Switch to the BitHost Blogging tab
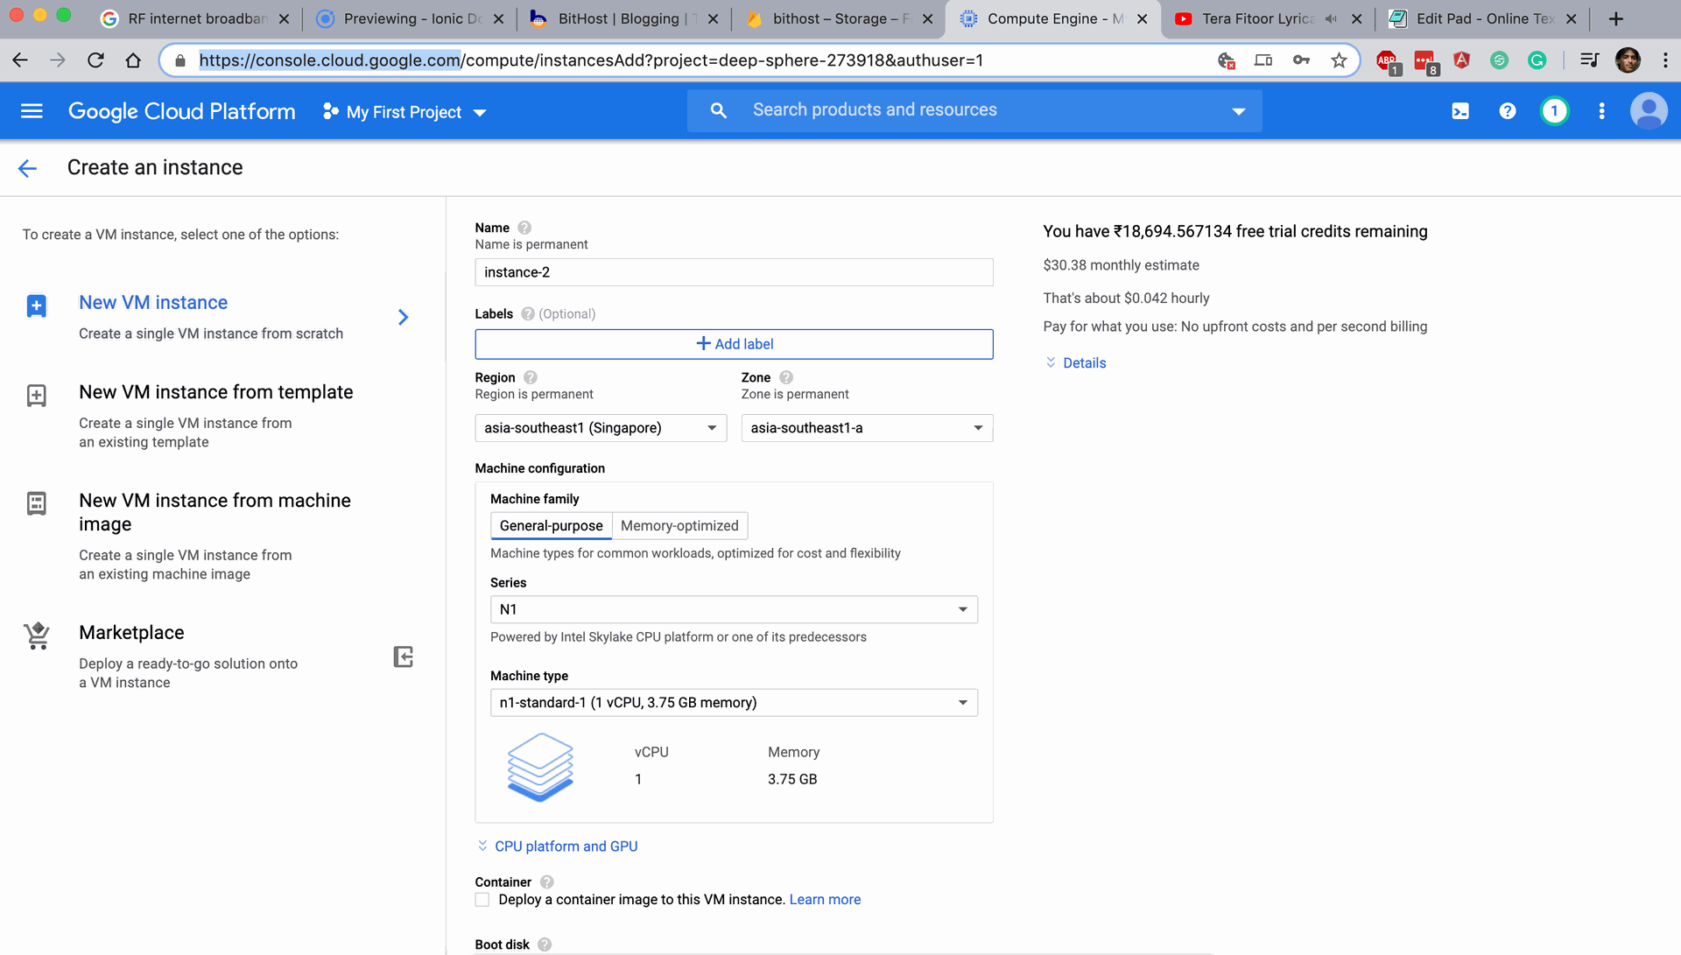The width and height of the screenshot is (1681, 955). point(624,18)
